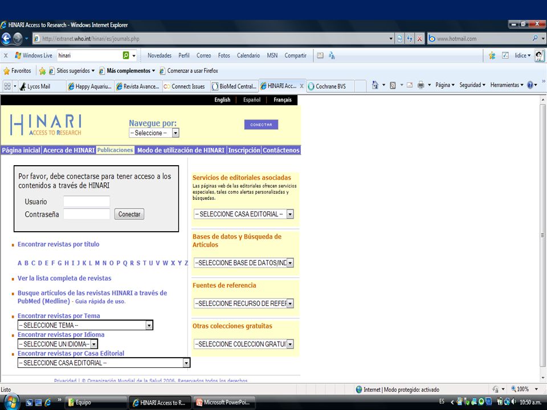The image size is (547, 410).
Task: Switch to the Connect: Issues tab
Action: (x=186, y=87)
